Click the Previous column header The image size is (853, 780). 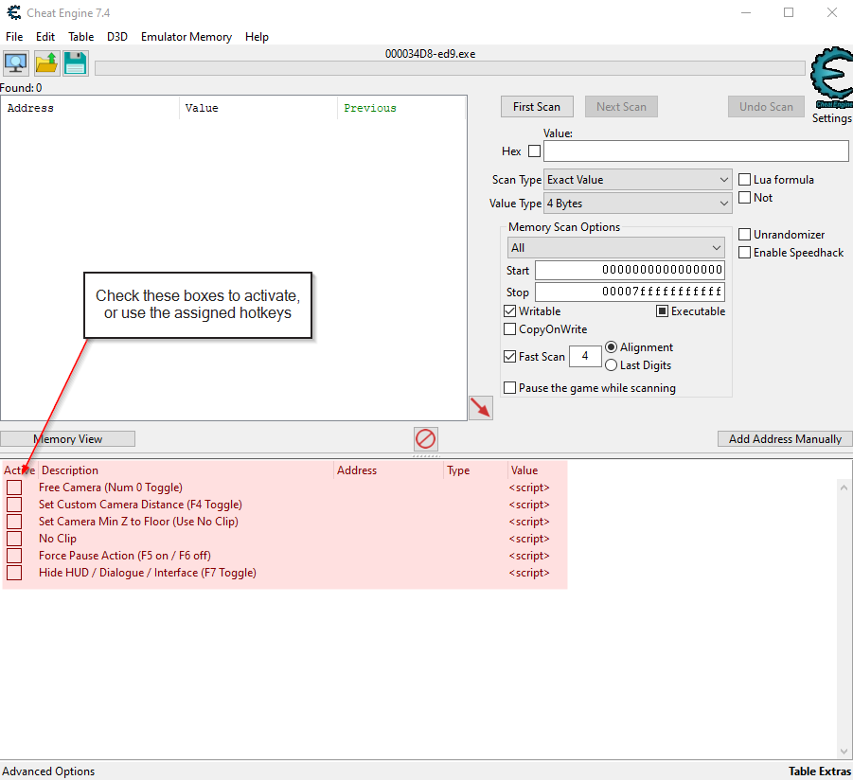(x=401, y=108)
